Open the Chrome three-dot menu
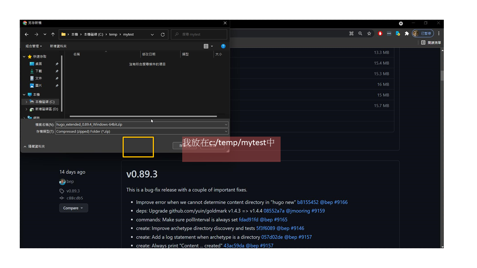 (439, 33)
